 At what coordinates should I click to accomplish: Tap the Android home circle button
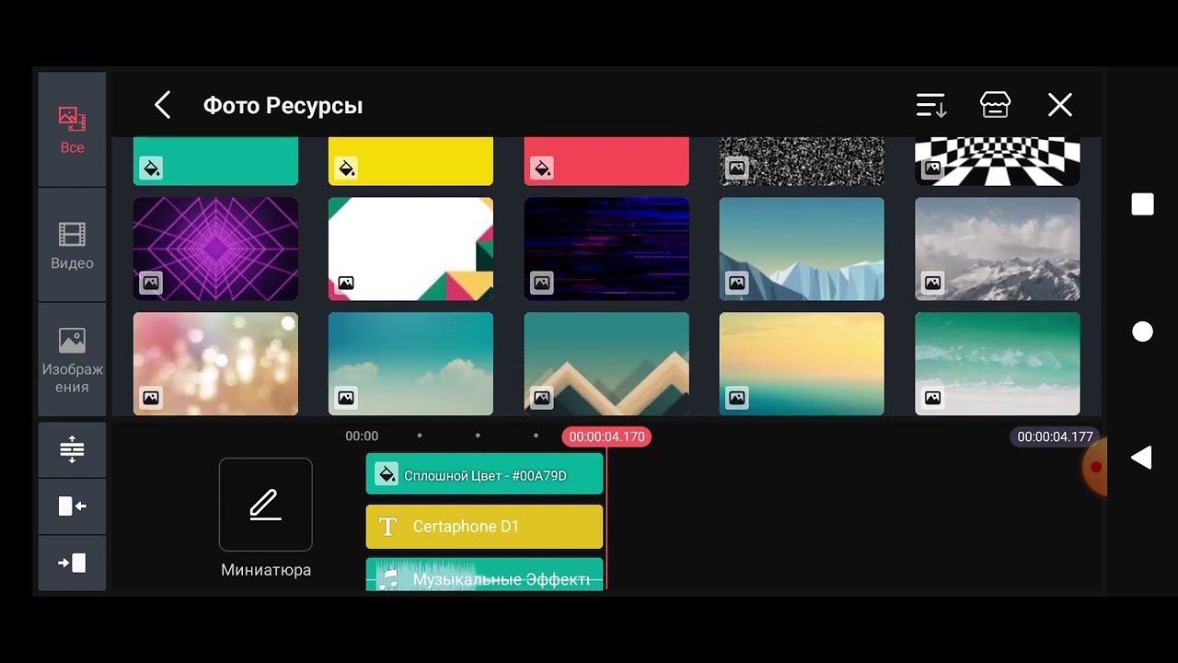(1142, 331)
